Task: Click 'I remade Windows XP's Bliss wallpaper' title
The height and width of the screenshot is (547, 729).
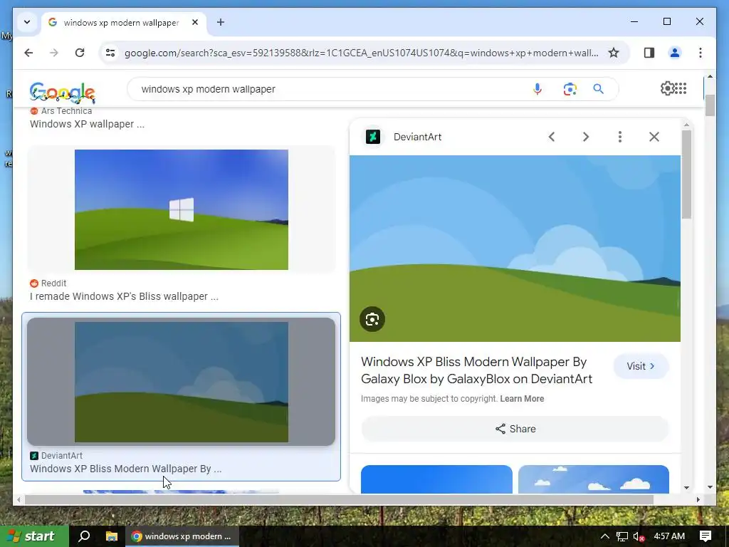Action: click(124, 296)
